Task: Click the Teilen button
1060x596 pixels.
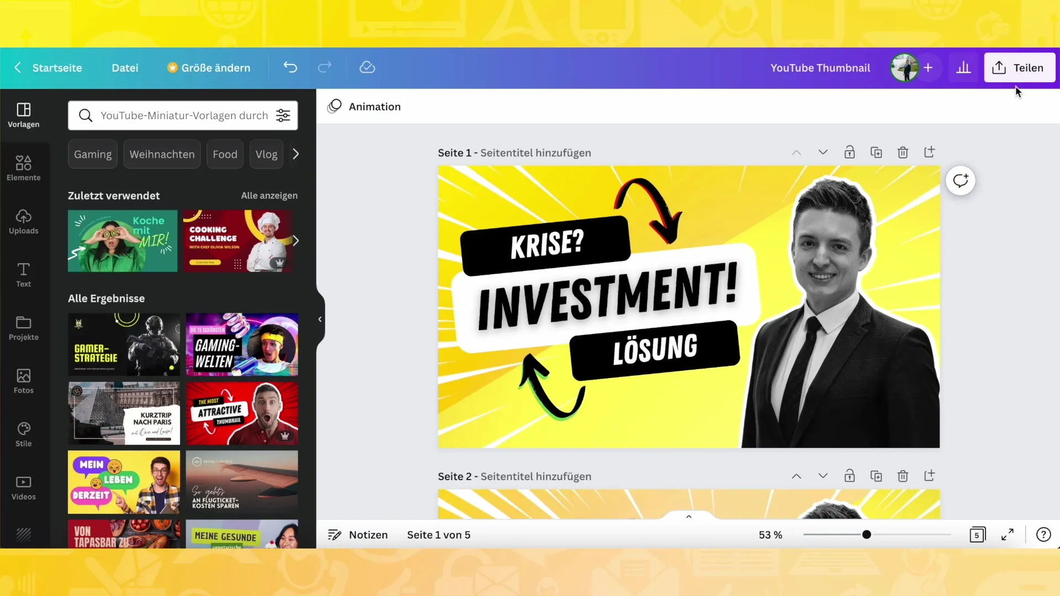Action: coord(1019,67)
